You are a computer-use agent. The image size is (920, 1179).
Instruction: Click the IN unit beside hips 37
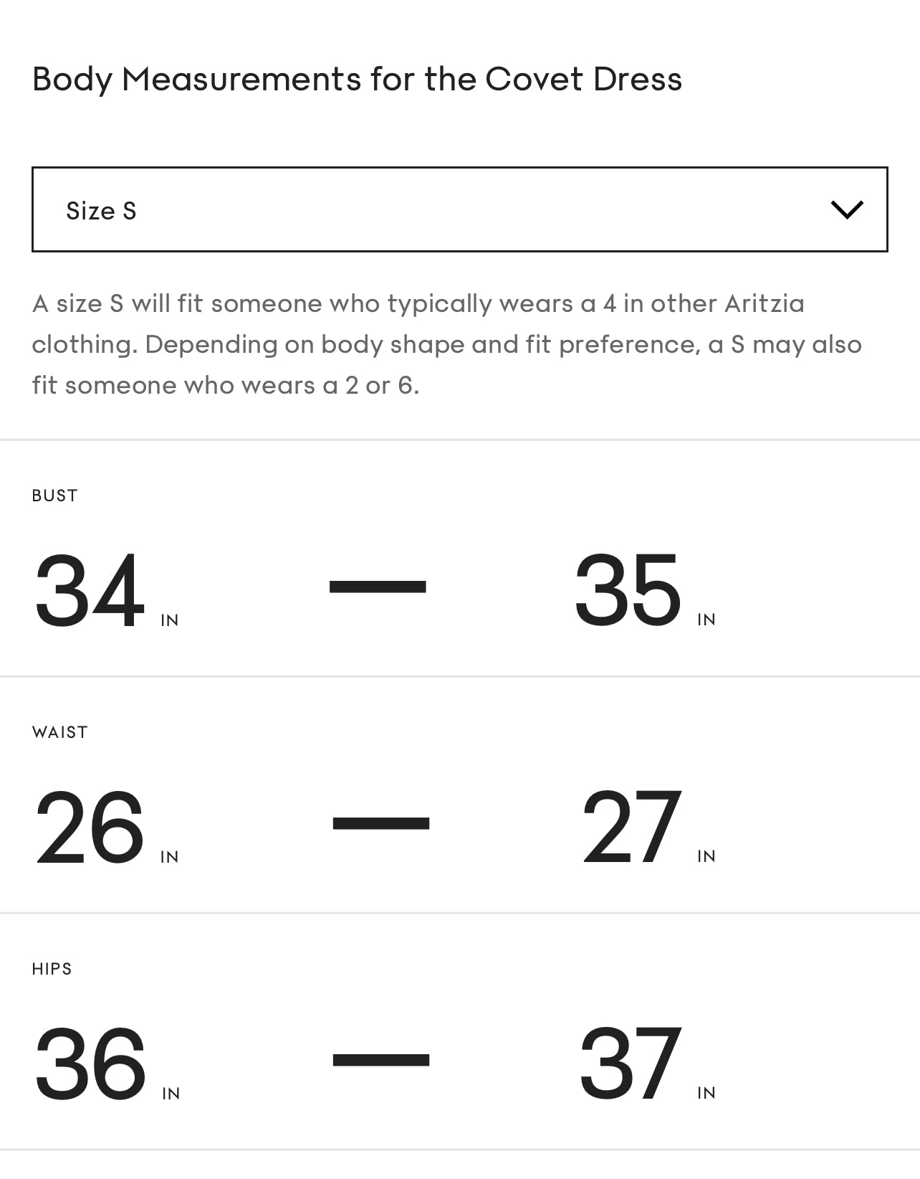pos(706,1093)
